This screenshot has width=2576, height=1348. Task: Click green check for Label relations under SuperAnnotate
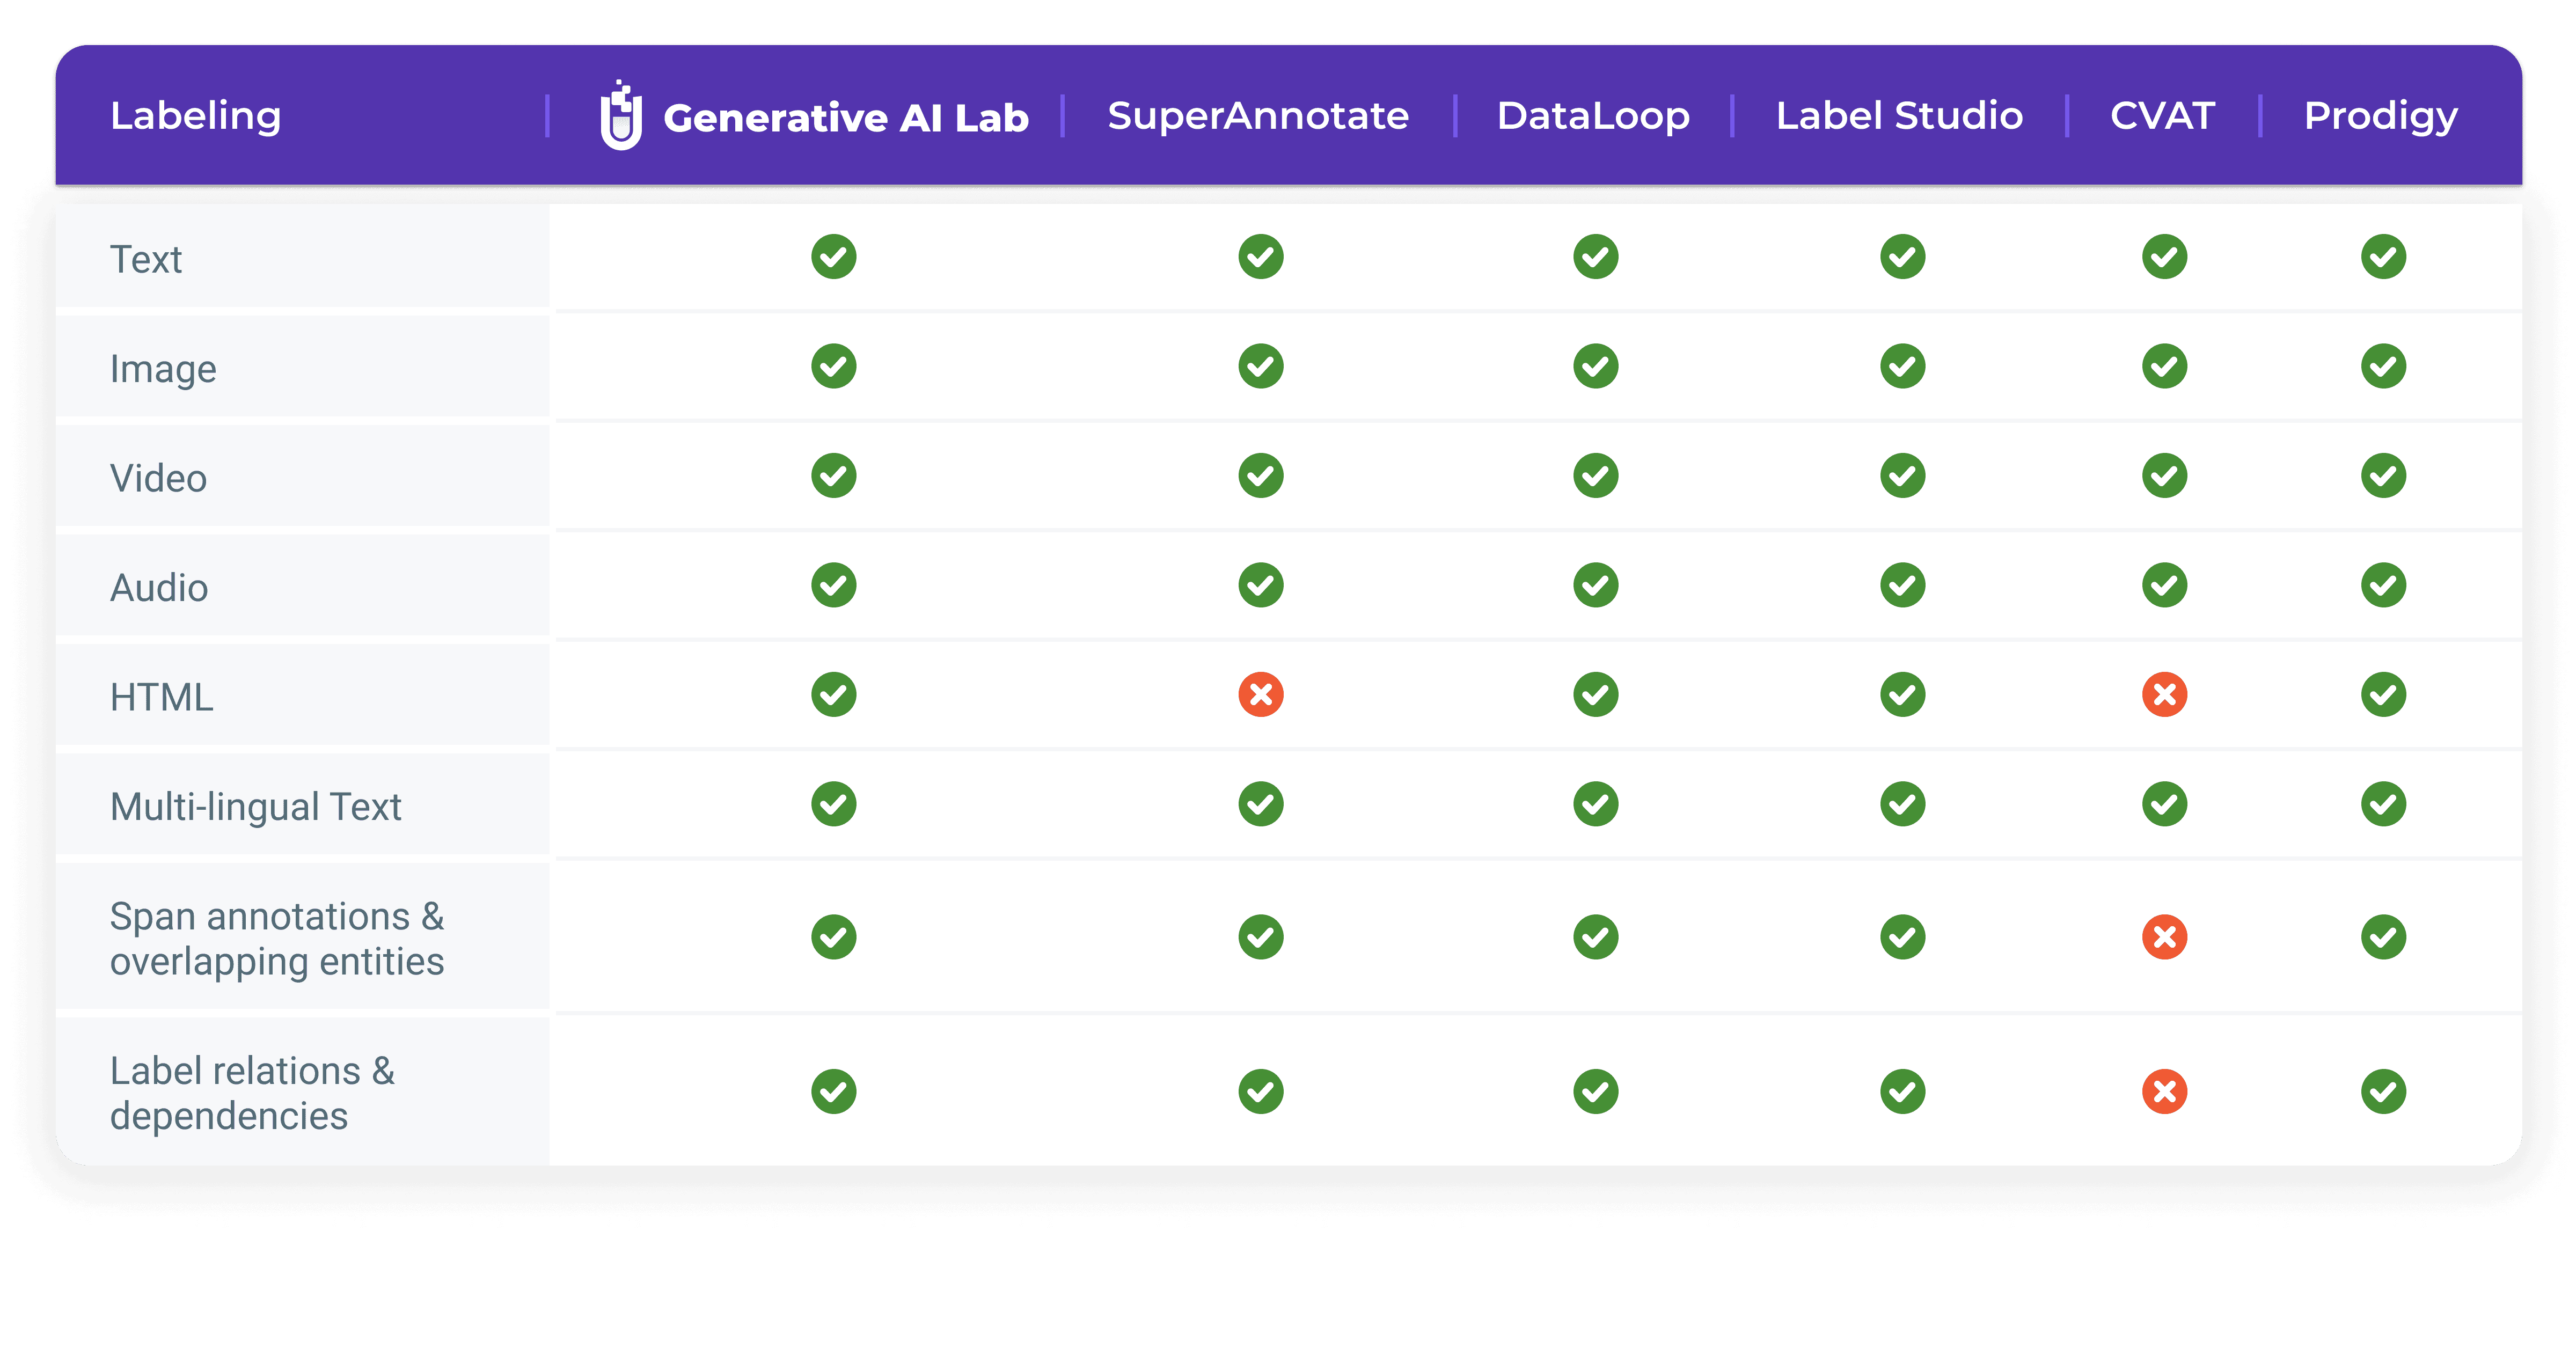pyautogui.click(x=1261, y=1091)
